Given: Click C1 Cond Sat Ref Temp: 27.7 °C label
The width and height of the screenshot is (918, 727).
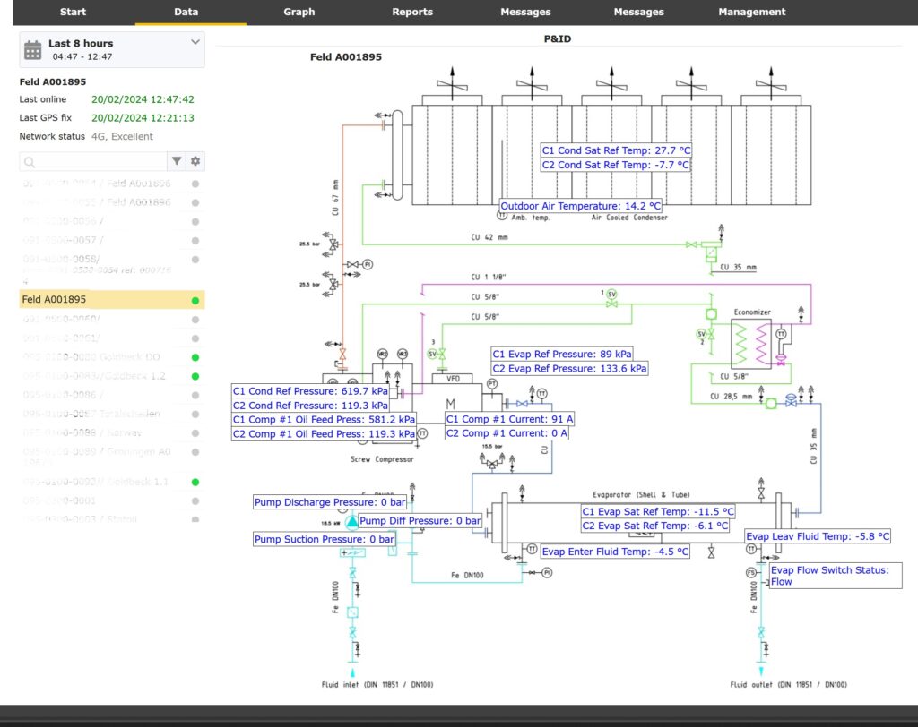Looking at the screenshot, I should (x=616, y=150).
